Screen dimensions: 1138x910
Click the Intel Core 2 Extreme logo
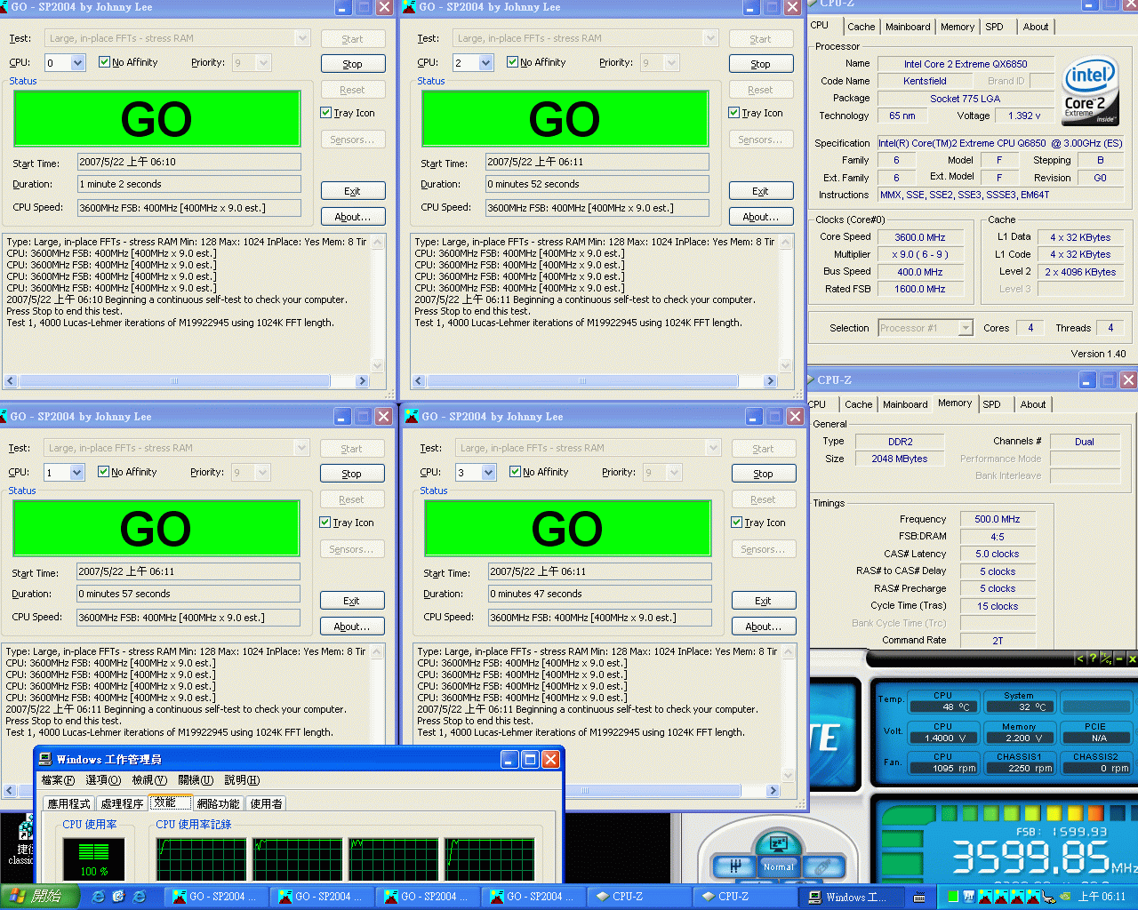1091,92
